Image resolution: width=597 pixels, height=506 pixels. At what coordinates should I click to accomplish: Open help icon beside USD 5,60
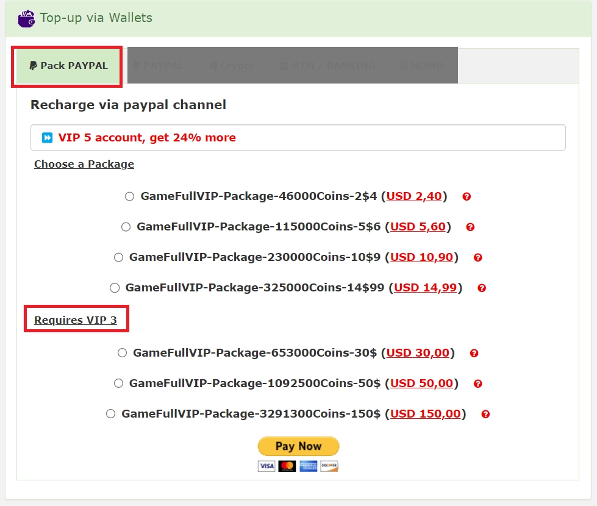click(470, 227)
